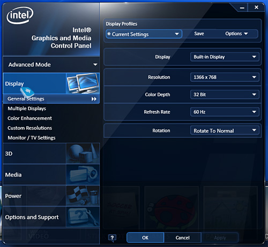This screenshot has width=268, height=247.
Task: Open the Media category camcorder icon
Action: [83, 175]
